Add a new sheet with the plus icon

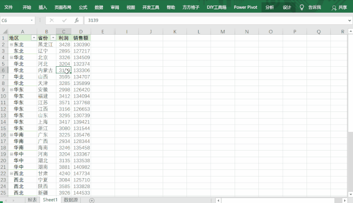click(x=92, y=200)
